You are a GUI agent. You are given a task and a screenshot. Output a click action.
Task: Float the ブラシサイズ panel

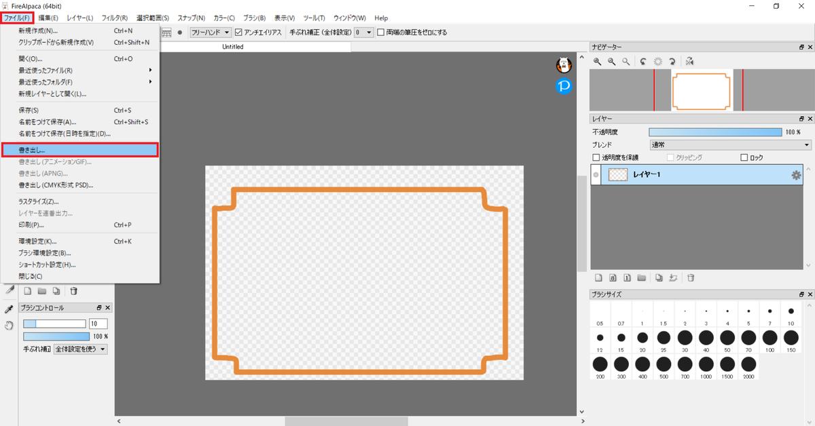pyautogui.click(x=801, y=294)
